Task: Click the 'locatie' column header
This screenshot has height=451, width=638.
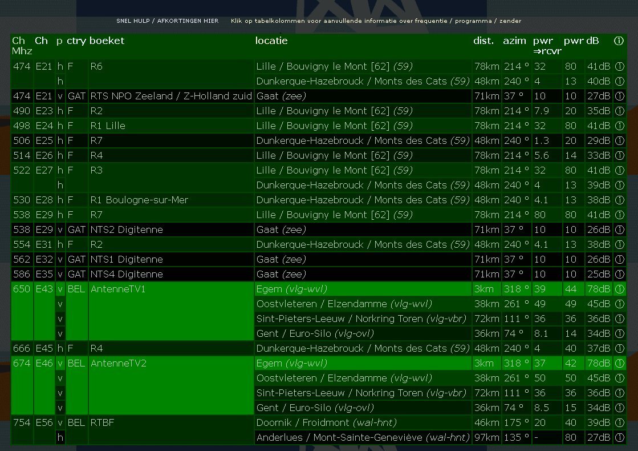Action: click(x=271, y=41)
